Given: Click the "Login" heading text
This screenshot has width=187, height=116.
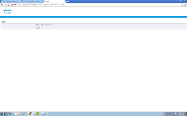Looking at the screenshot, I should point(3,22).
